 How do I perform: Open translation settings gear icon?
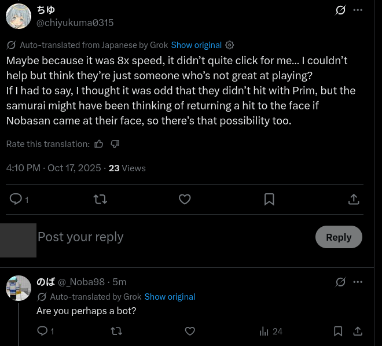click(x=230, y=45)
